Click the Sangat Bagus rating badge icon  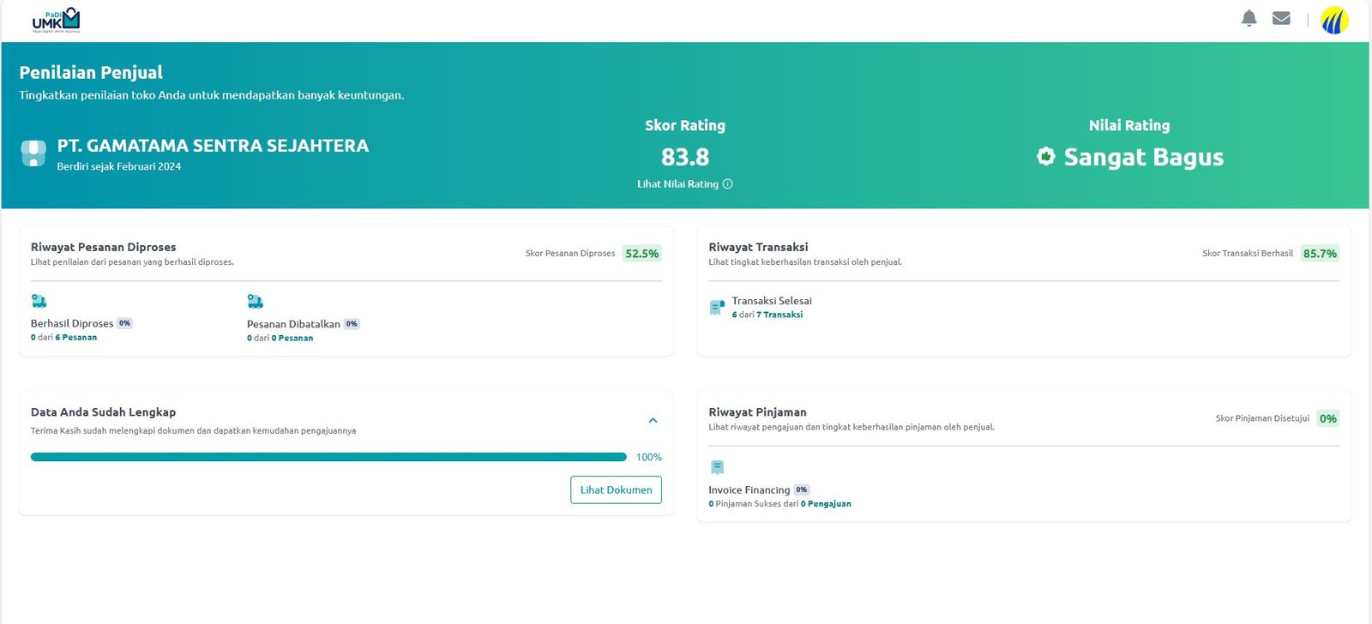click(1045, 156)
